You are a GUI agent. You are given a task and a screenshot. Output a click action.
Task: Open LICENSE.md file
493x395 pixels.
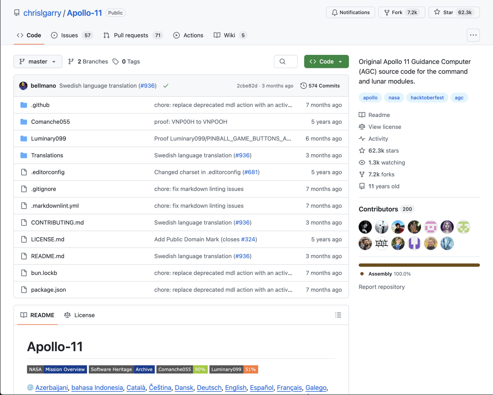[x=48, y=239]
